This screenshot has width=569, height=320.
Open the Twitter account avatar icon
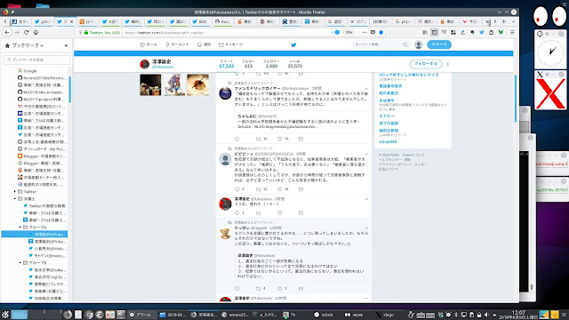419,44
